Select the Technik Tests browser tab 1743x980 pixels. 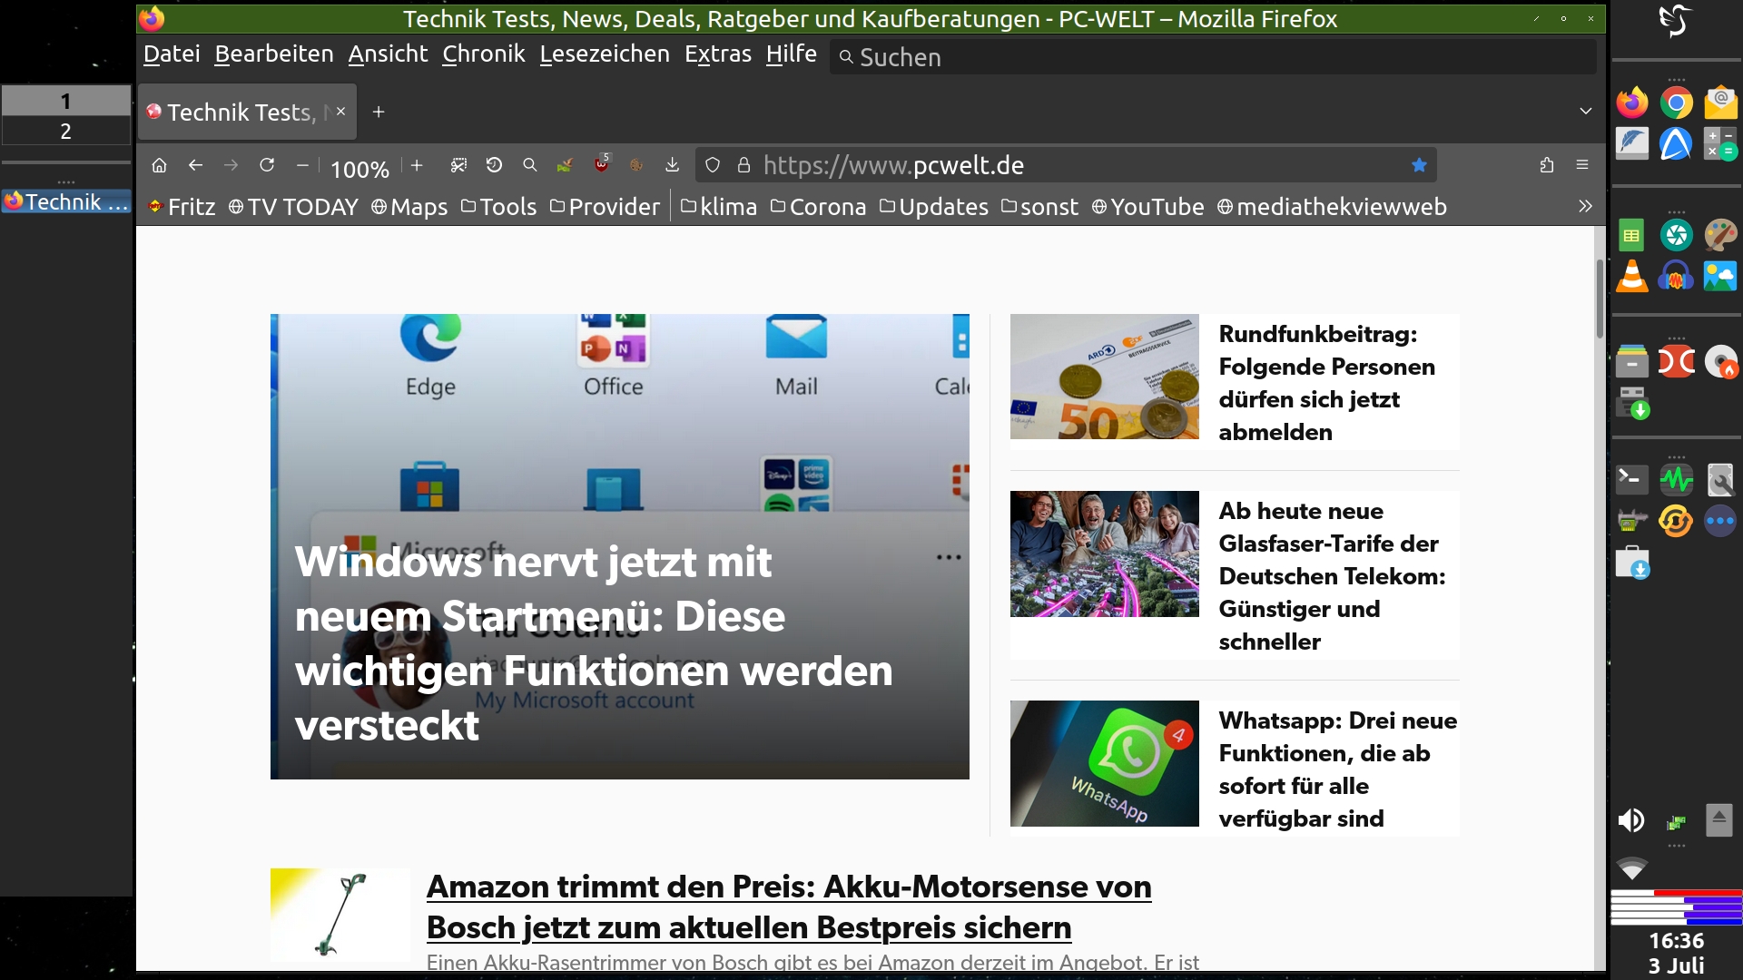click(247, 113)
